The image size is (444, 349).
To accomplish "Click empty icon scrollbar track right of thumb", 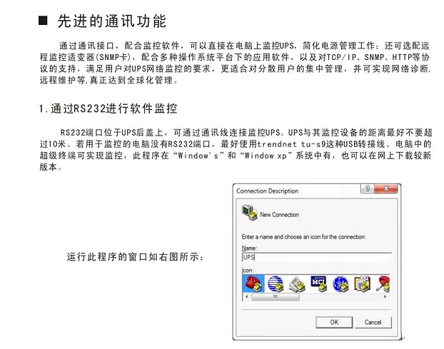I will (x=340, y=297).
